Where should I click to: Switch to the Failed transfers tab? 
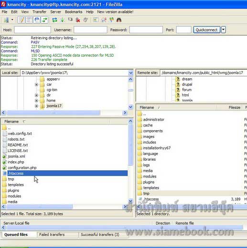[x=52, y=235]
